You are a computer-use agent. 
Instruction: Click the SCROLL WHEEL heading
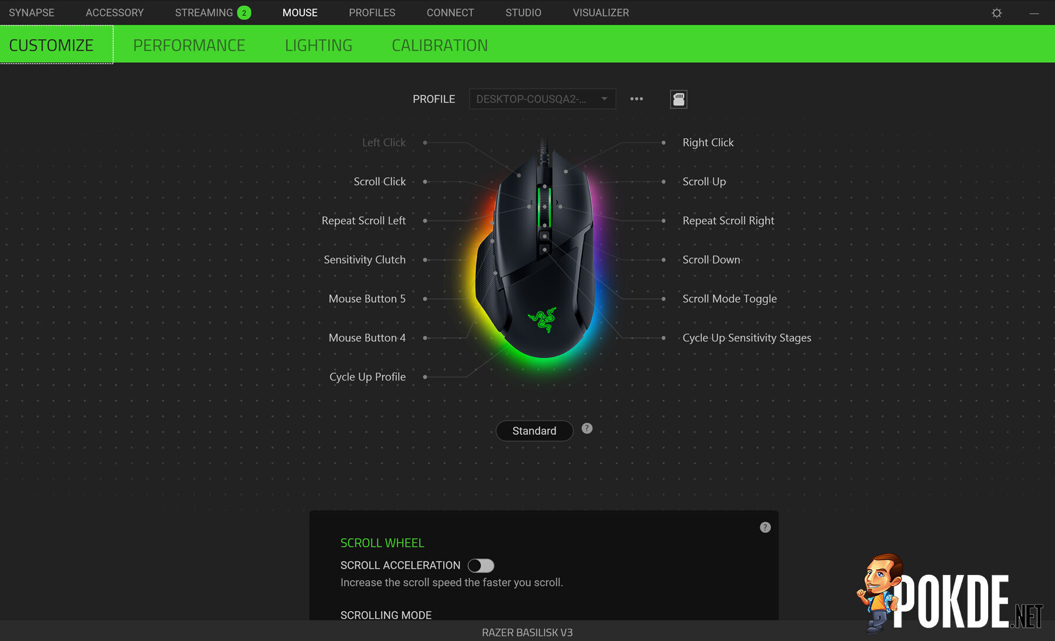pos(382,543)
